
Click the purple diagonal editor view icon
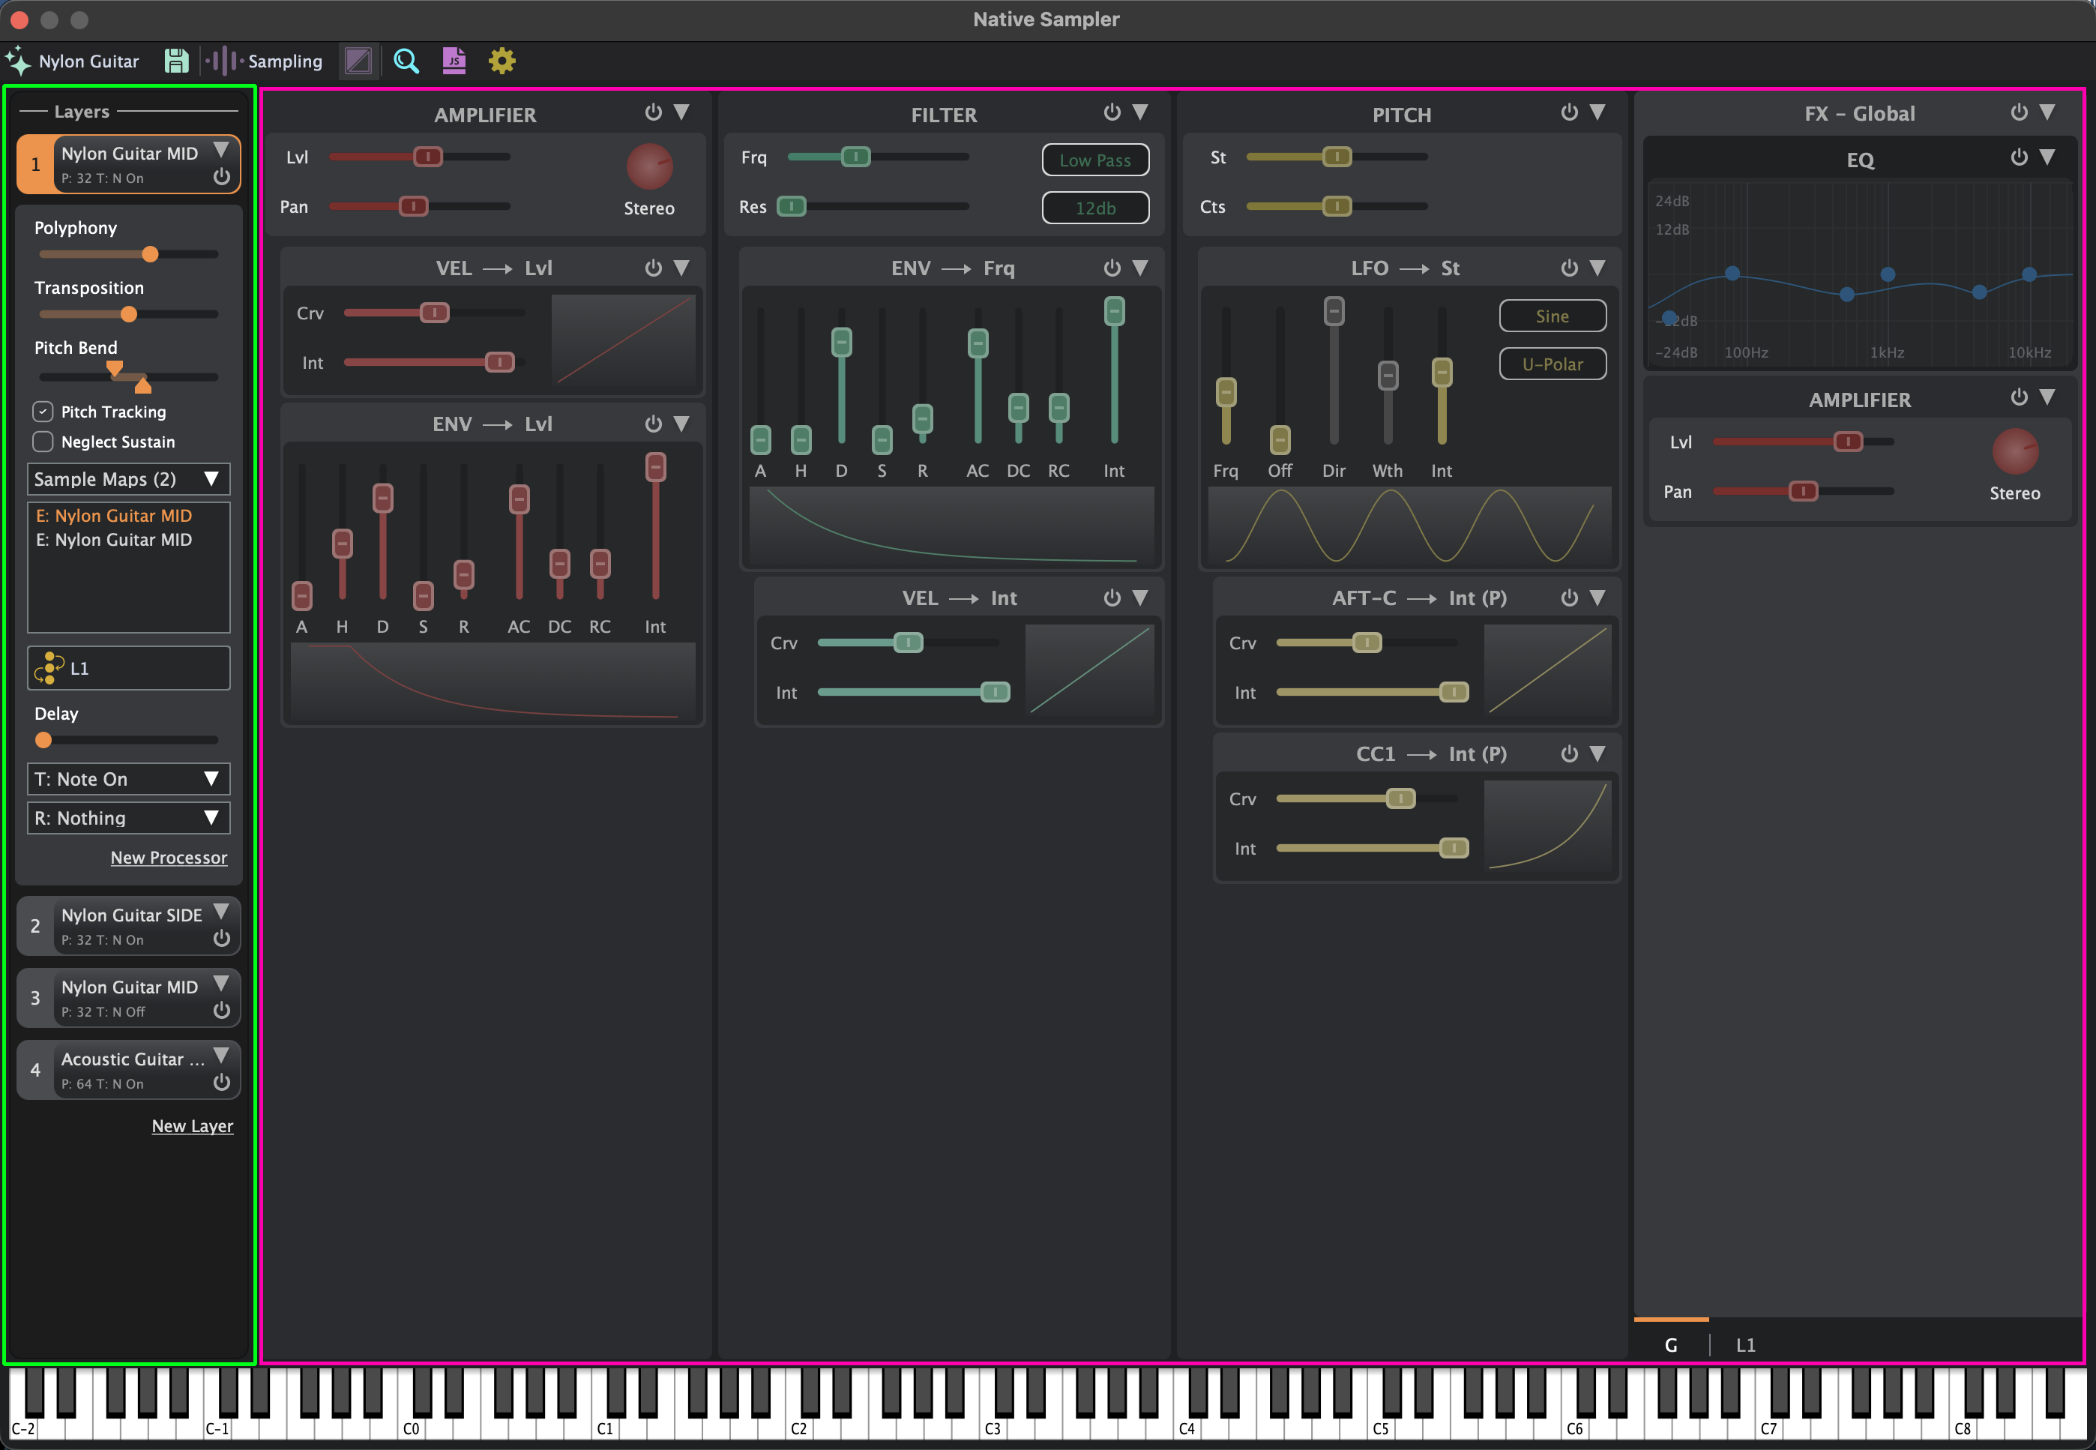359,61
